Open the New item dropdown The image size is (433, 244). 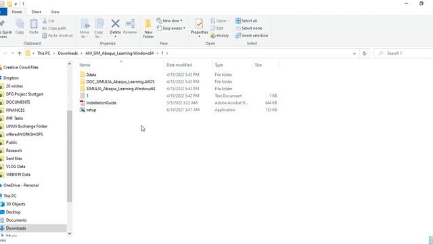[x=170, y=21]
